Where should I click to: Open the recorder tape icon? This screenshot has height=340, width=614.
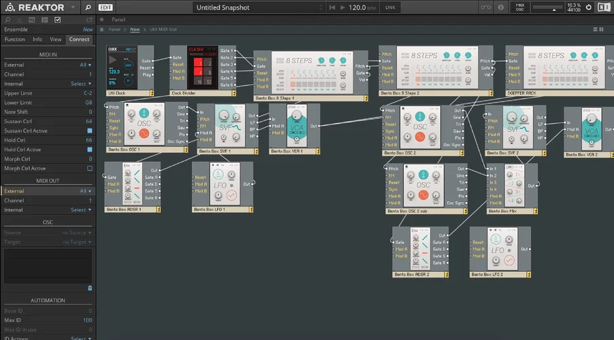pos(485,7)
